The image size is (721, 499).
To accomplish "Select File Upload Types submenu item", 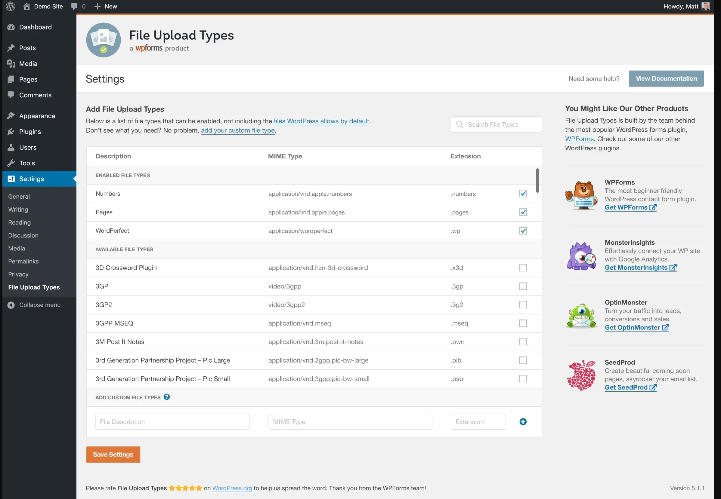I will coord(34,287).
